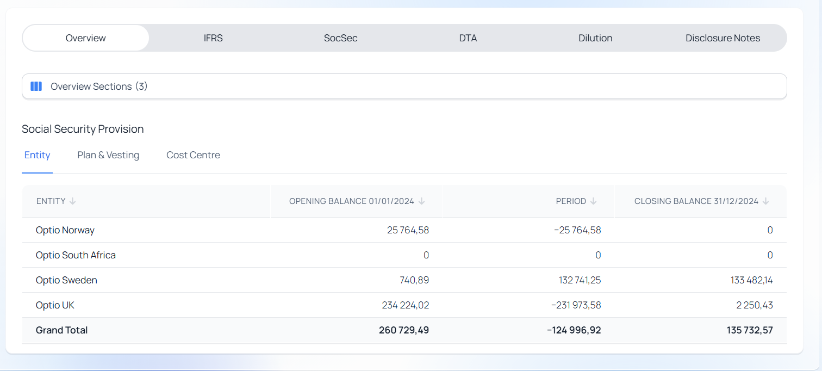
Task: Select the Entity sub-tab
Action: (37, 155)
